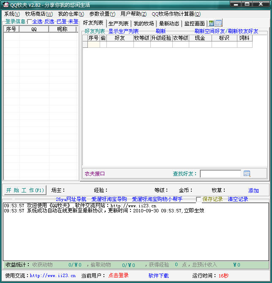This screenshot has width=272, height=283.
Task: Click the 升级经验 column header
Action: (x=161, y=38)
